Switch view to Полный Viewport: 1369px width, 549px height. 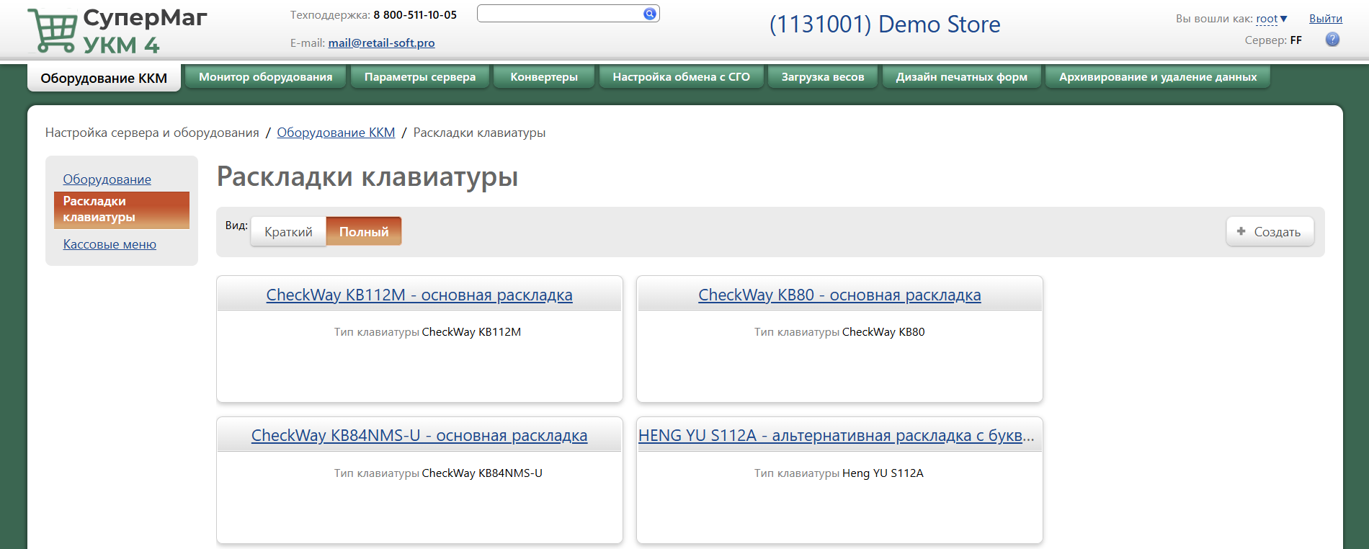[x=364, y=232]
